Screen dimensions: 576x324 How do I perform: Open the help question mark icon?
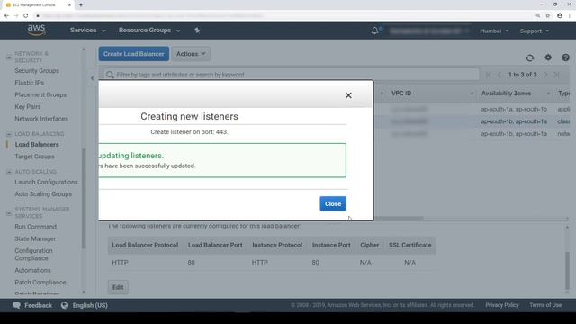click(x=566, y=58)
